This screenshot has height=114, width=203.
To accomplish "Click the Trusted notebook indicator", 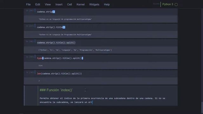I will tap(156, 4).
